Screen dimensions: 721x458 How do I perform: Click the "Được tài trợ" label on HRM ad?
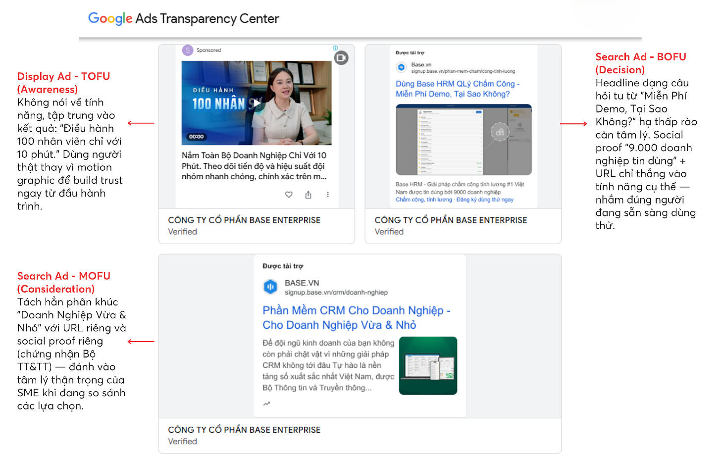(x=410, y=52)
